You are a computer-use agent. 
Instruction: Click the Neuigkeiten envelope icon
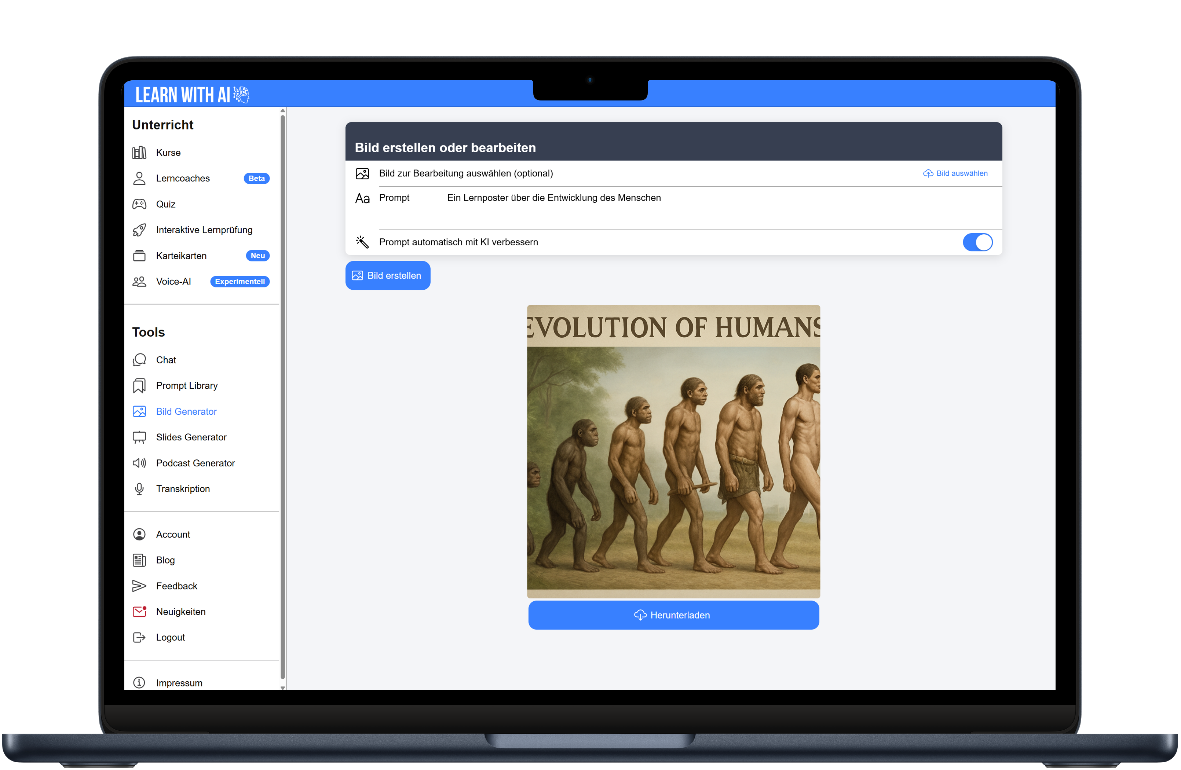pos(139,612)
